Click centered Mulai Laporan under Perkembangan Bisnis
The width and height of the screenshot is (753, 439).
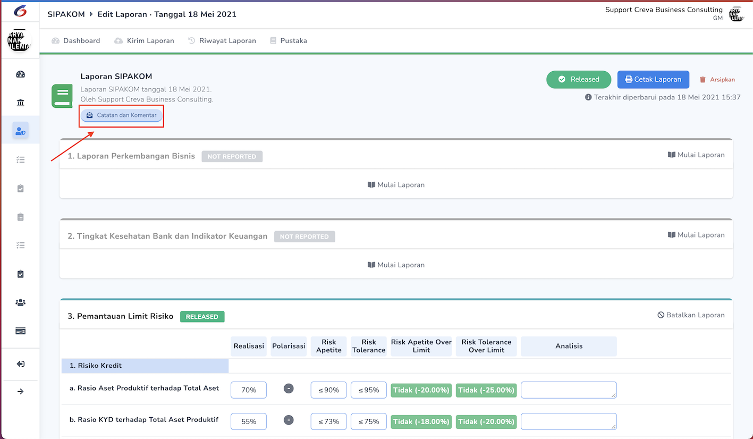tap(396, 185)
